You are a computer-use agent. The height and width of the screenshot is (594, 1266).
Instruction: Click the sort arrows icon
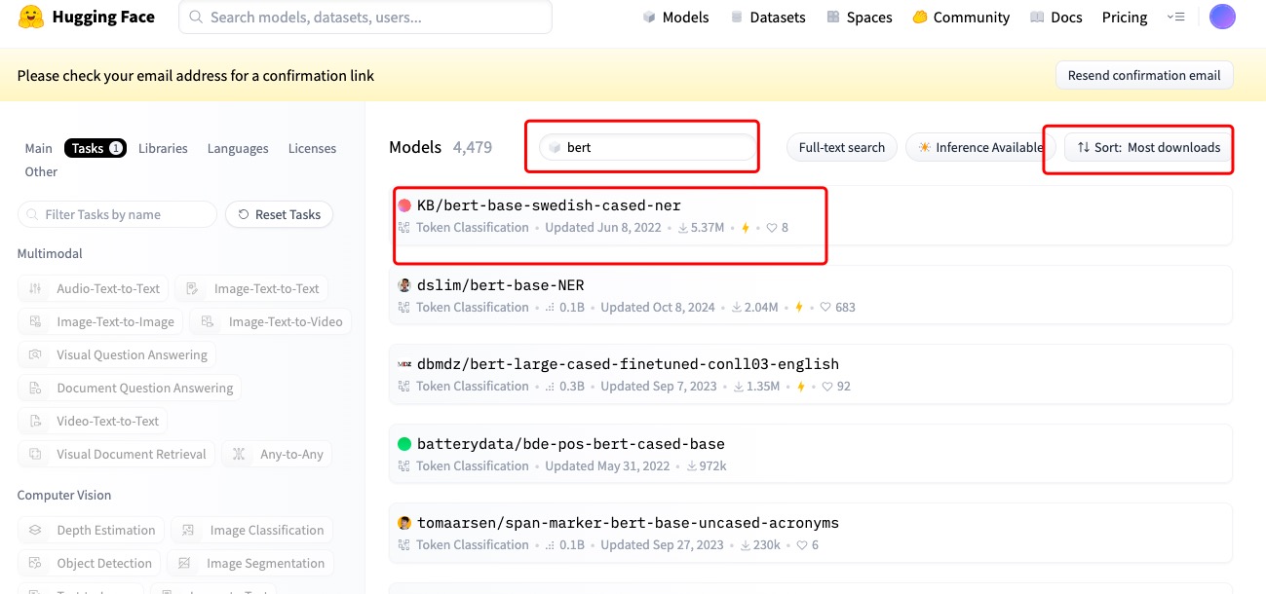(1083, 148)
